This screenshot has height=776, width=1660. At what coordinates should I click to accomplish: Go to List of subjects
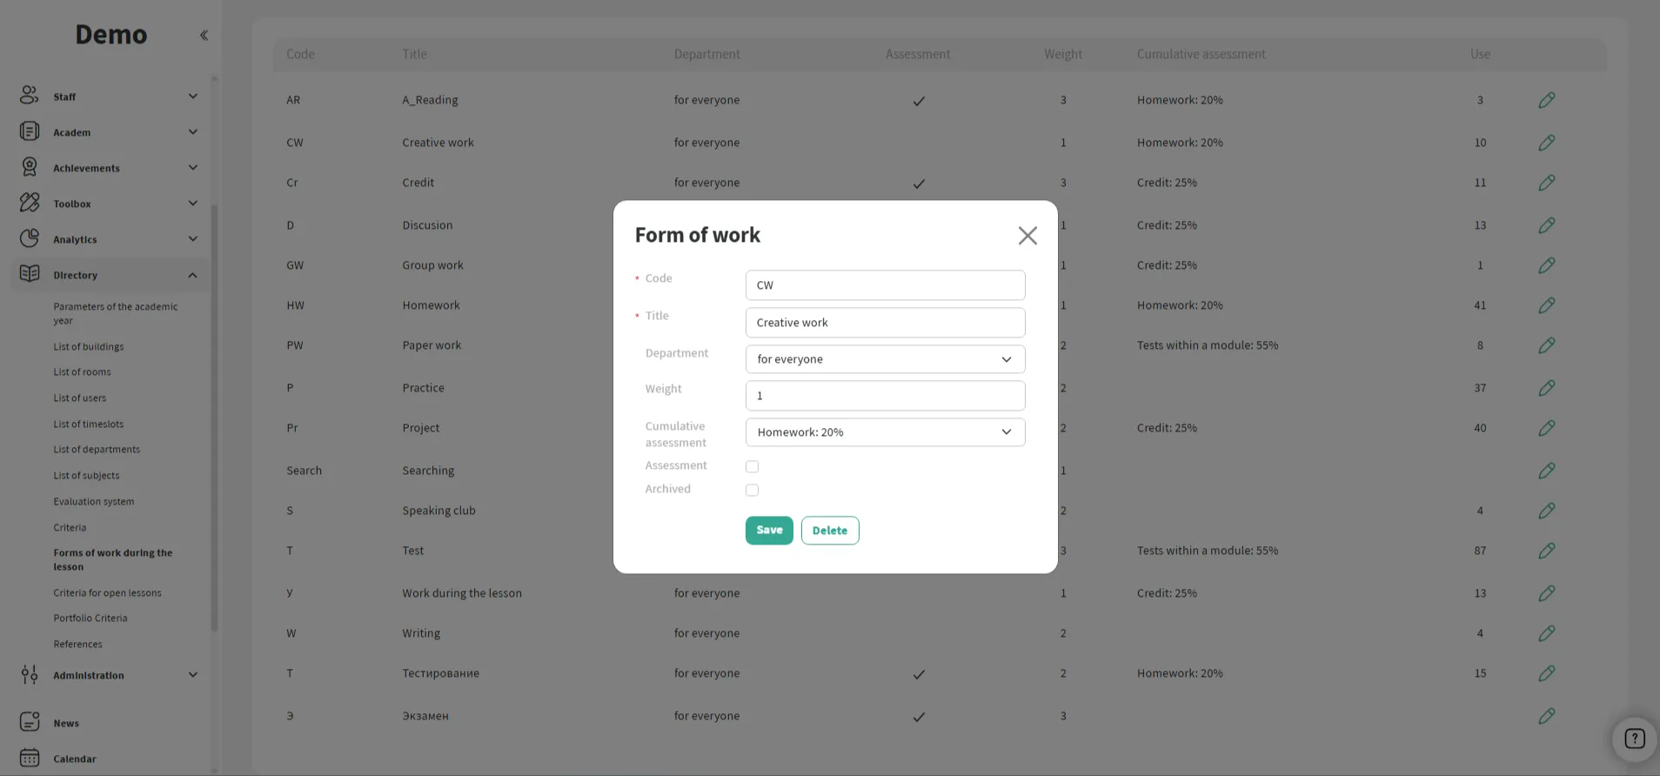click(x=86, y=475)
